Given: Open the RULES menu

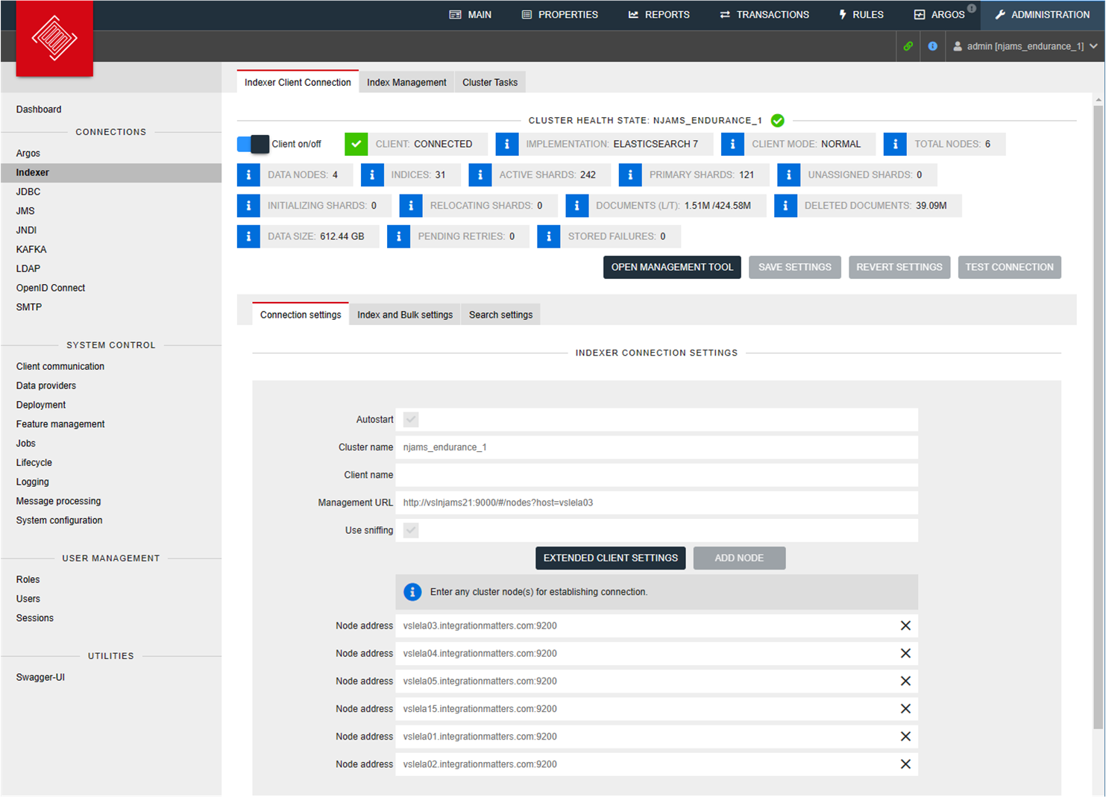Looking at the screenshot, I should pos(861,14).
